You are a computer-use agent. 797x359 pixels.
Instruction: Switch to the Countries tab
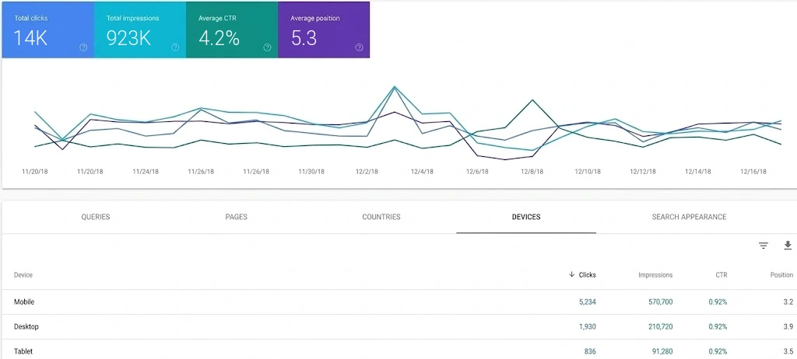(381, 217)
